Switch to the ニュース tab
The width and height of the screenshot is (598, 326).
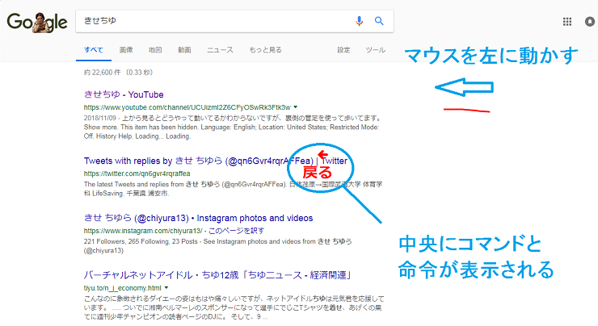click(220, 50)
